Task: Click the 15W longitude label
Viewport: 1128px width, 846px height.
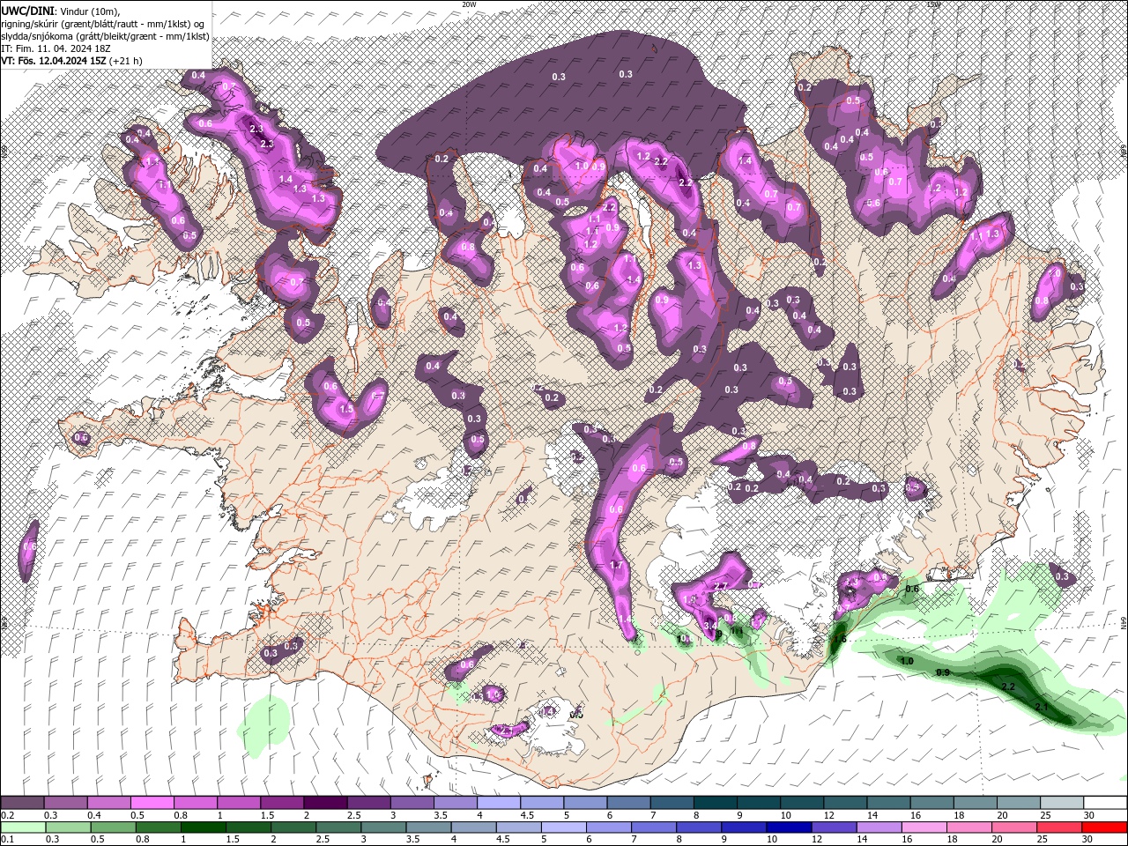Action: 933,4
